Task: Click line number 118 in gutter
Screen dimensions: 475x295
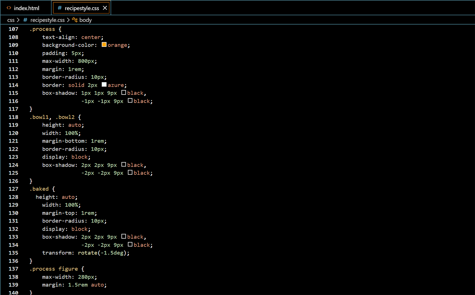Action: (13, 117)
